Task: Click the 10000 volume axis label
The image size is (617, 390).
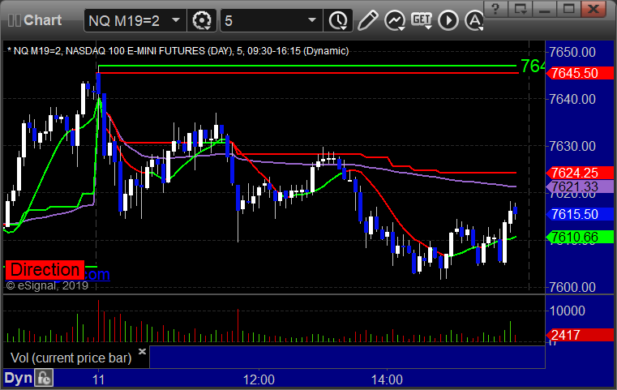Action: pyautogui.click(x=567, y=311)
